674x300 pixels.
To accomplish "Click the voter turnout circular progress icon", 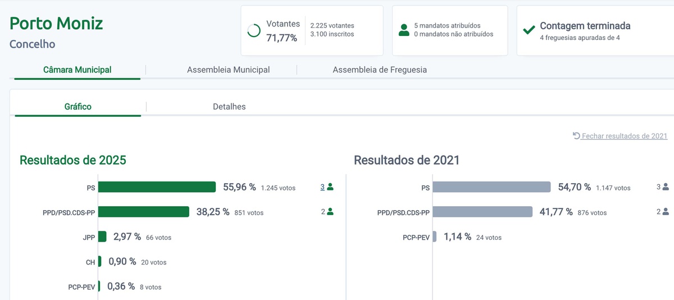I will (x=254, y=30).
